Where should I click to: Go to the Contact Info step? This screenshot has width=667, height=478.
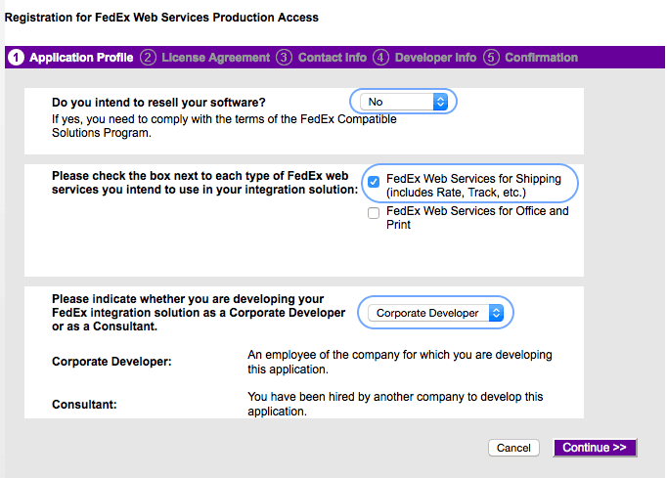pyautogui.click(x=333, y=58)
